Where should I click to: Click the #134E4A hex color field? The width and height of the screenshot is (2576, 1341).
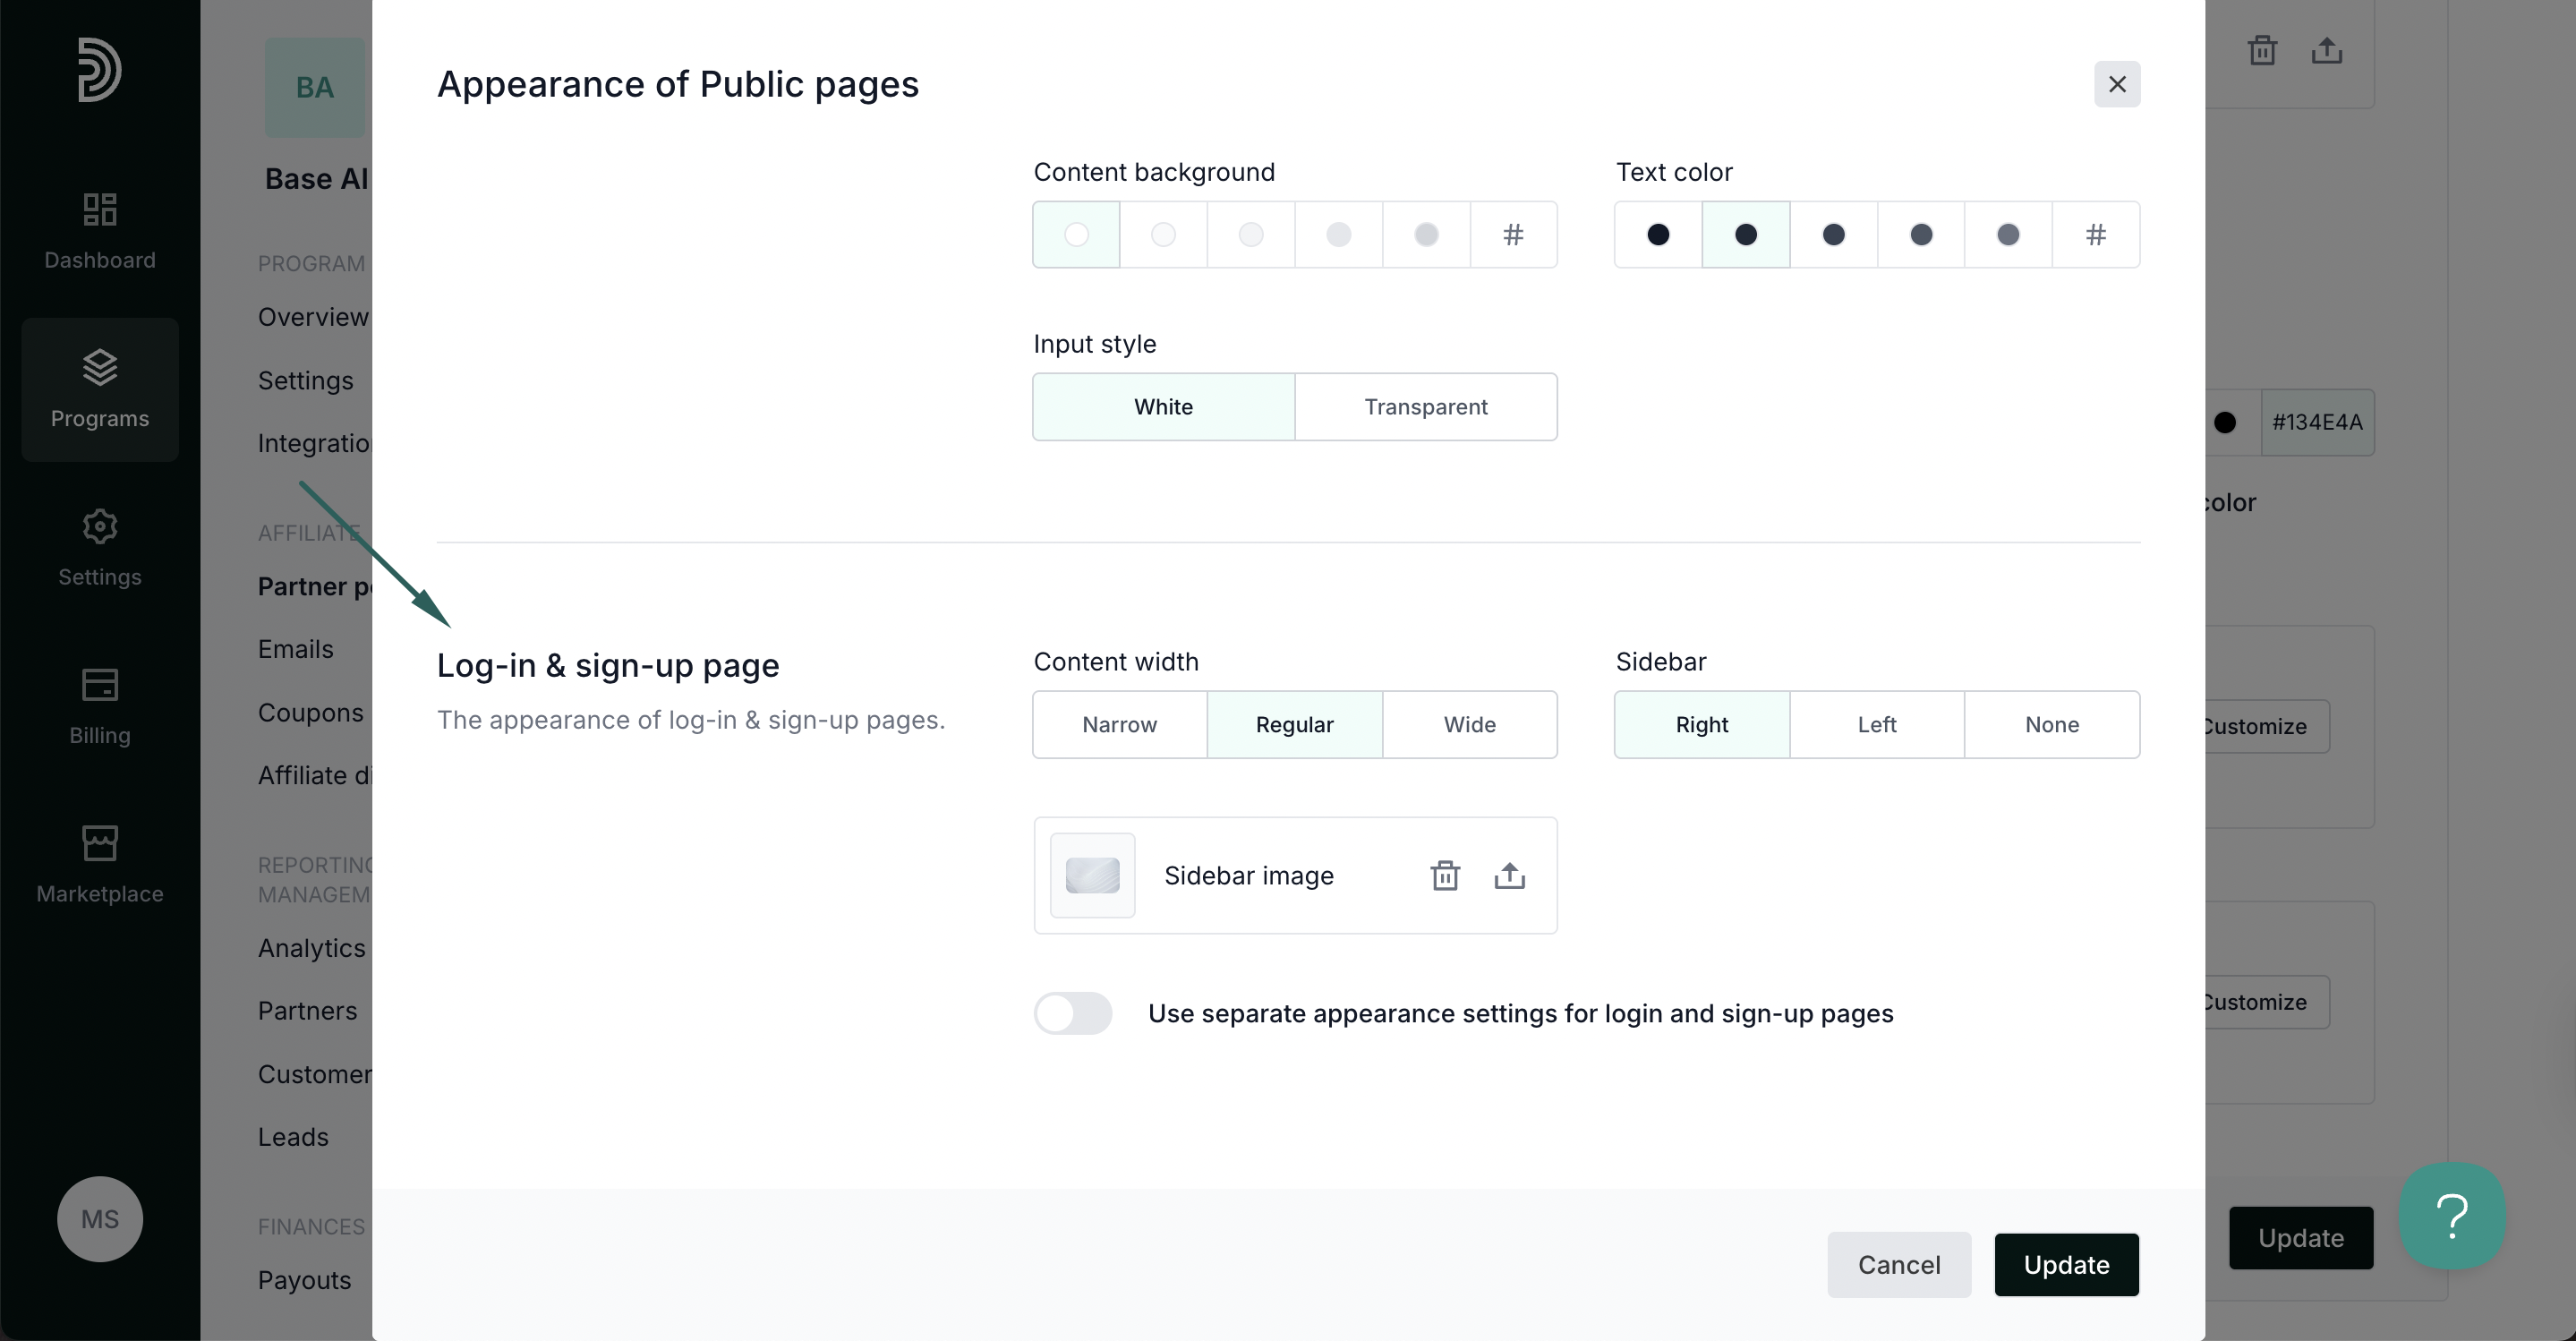click(2317, 422)
